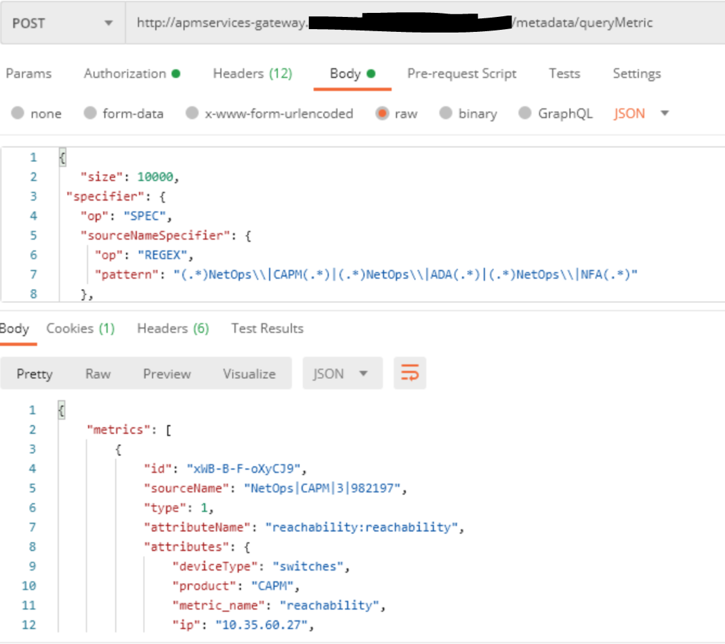Switch response view to Pretty
The height and width of the screenshot is (644, 725).
35,374
